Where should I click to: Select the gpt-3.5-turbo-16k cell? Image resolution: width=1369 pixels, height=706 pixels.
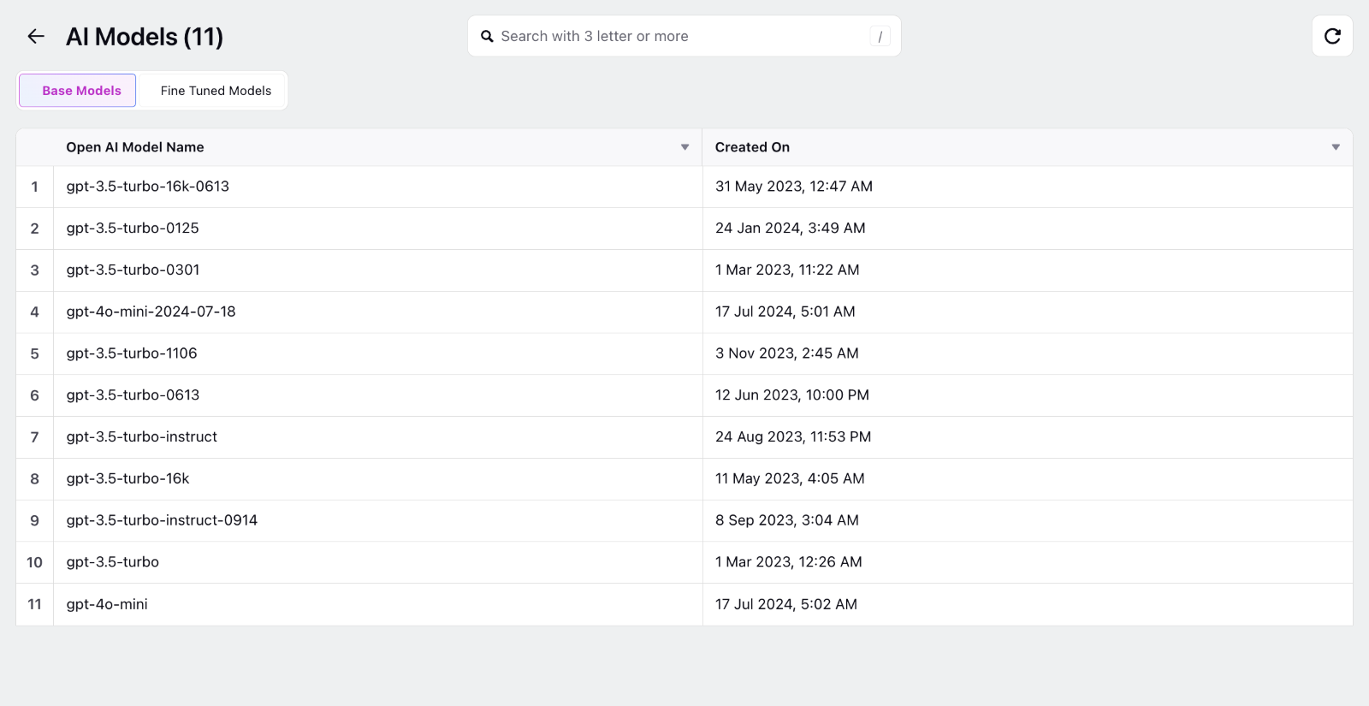(x=378, y=478)
